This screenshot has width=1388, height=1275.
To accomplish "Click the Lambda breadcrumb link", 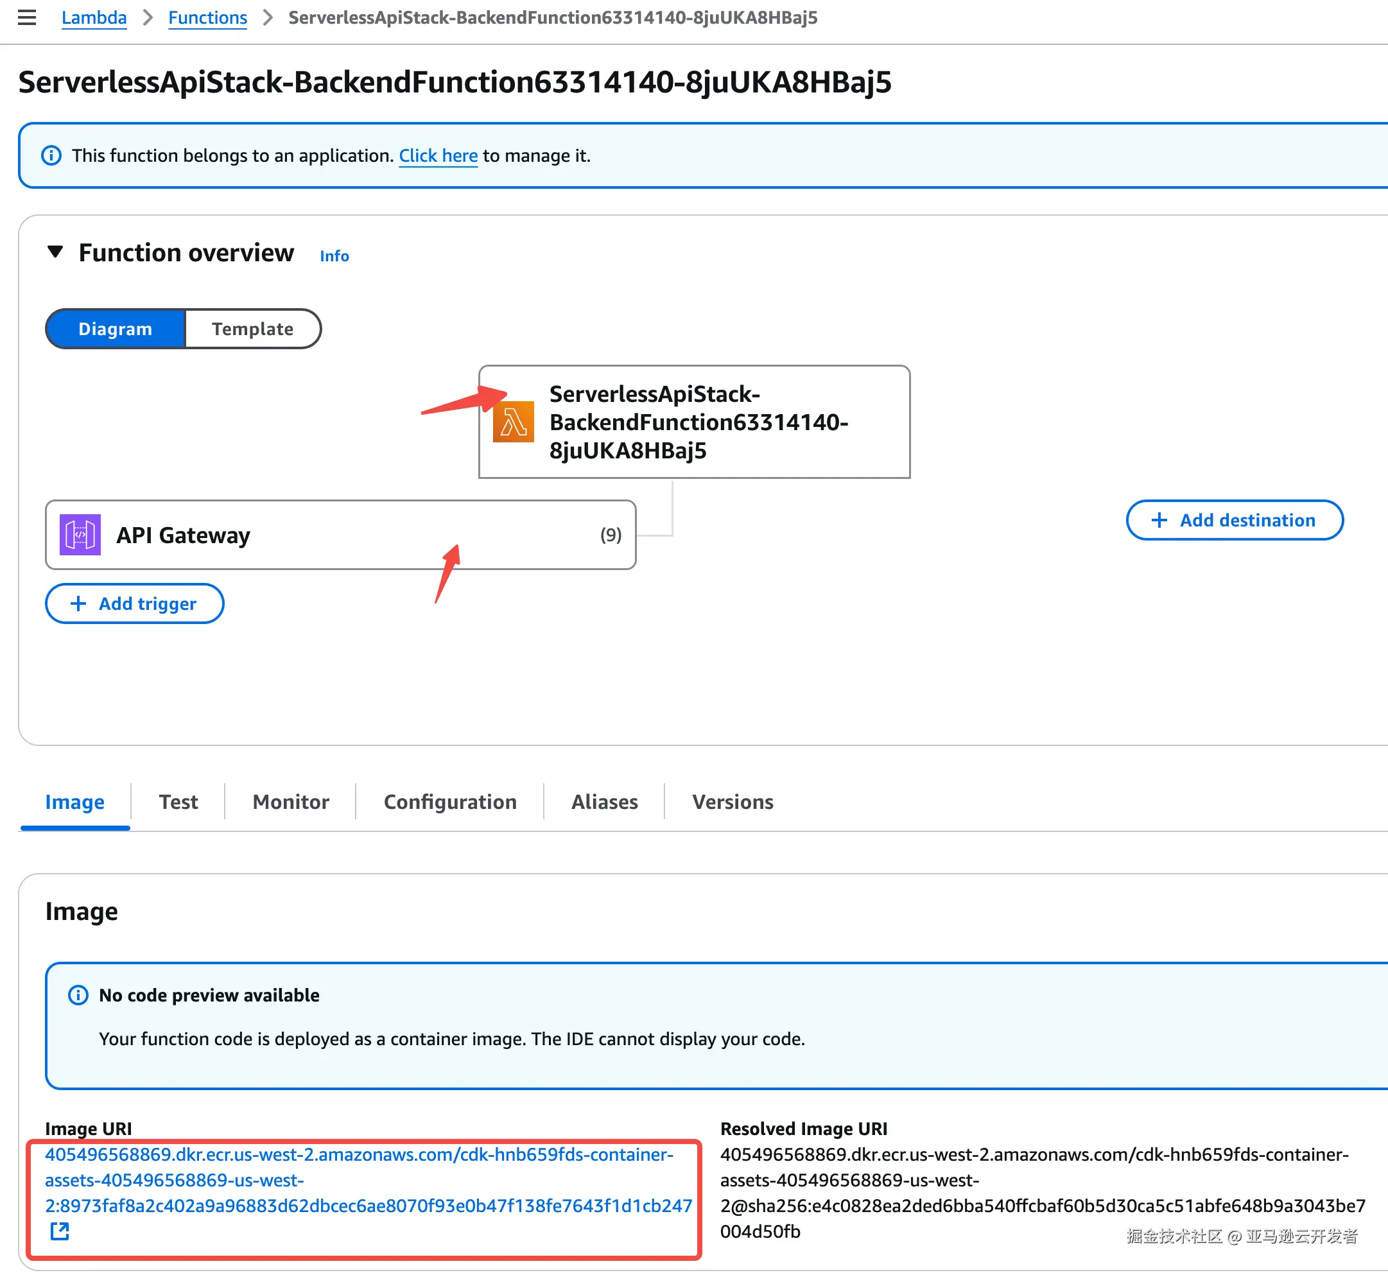I will (x=94, y=17).
